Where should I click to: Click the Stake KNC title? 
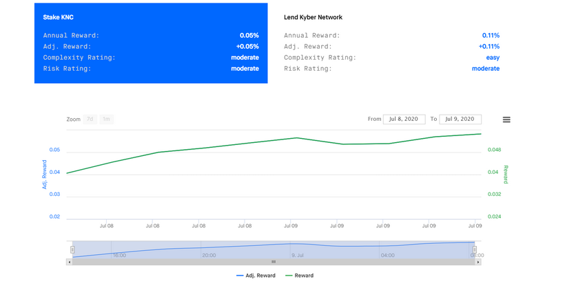pyautogui.click(x=58, y=17)
